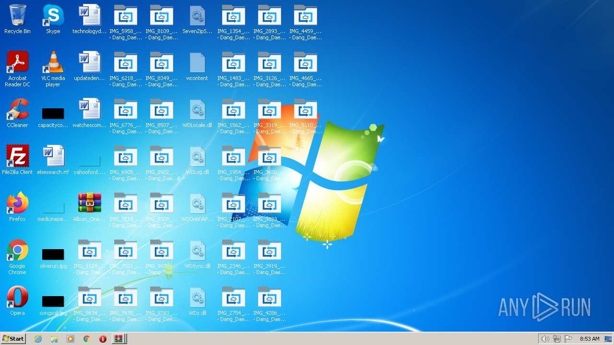Select the IMG_1562 Dang_Dae folder
The image size is (614, 345).
[233, 116]
